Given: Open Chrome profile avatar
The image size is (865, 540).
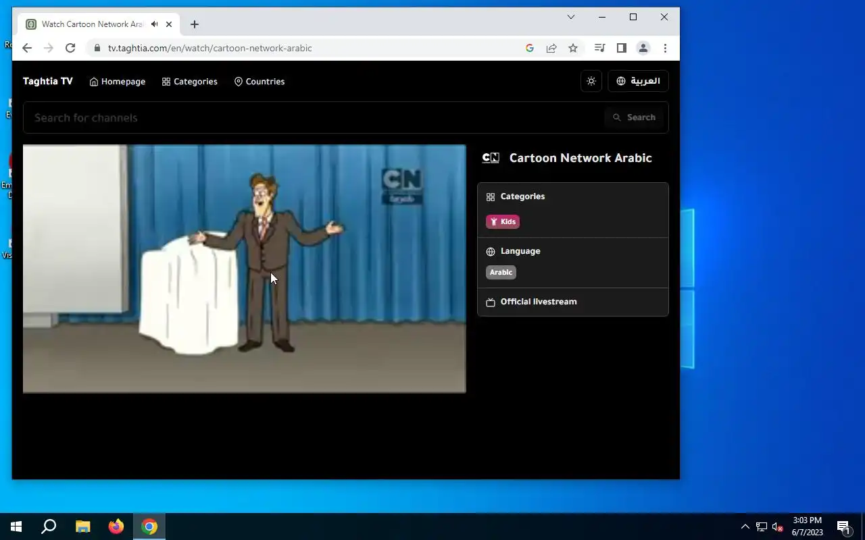Looking at the screenshot, I should [643, 48].
